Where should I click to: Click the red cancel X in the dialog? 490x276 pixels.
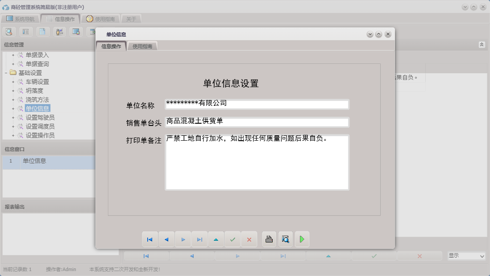coord(249,239)
